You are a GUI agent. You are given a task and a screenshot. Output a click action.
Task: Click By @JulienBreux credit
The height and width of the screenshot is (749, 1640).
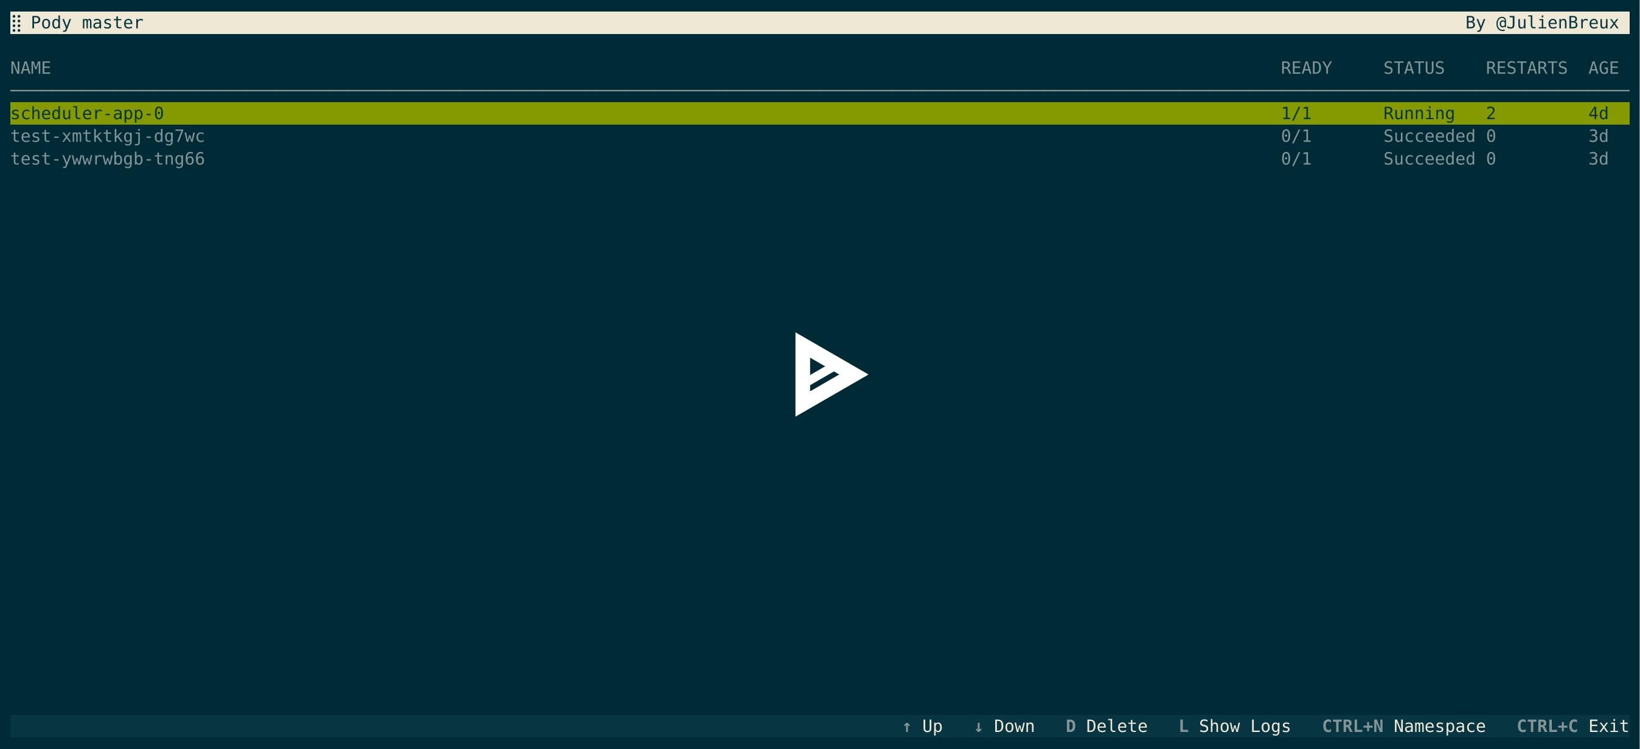click(1542, 23)
